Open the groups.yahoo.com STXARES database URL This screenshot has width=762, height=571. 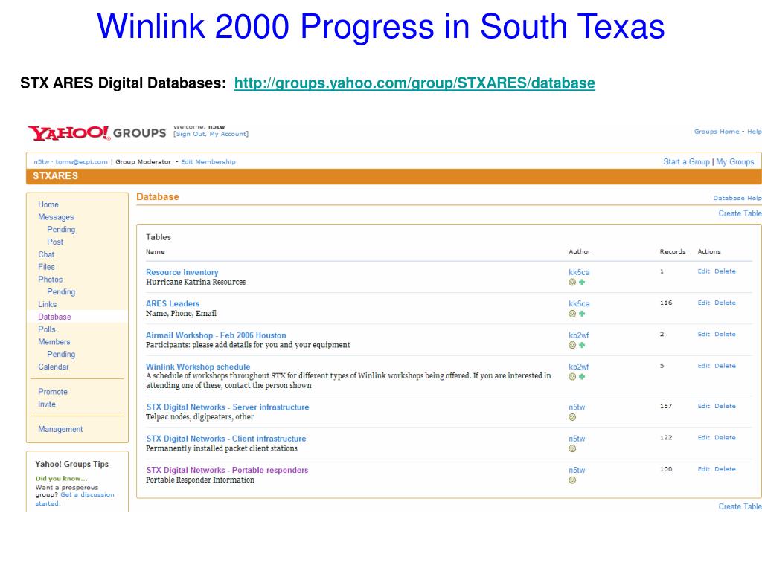(414, 83)
